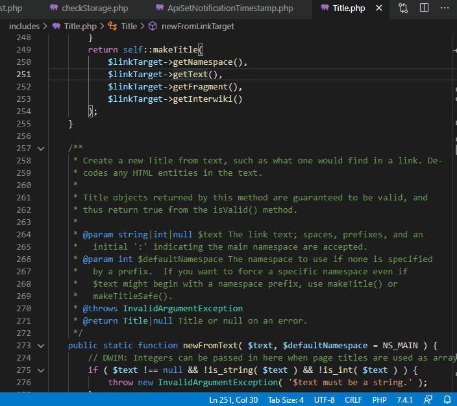This screenshot has width=457, height=406.
Task: Collapse the if block at line 275
Action: tap(41, 370)
